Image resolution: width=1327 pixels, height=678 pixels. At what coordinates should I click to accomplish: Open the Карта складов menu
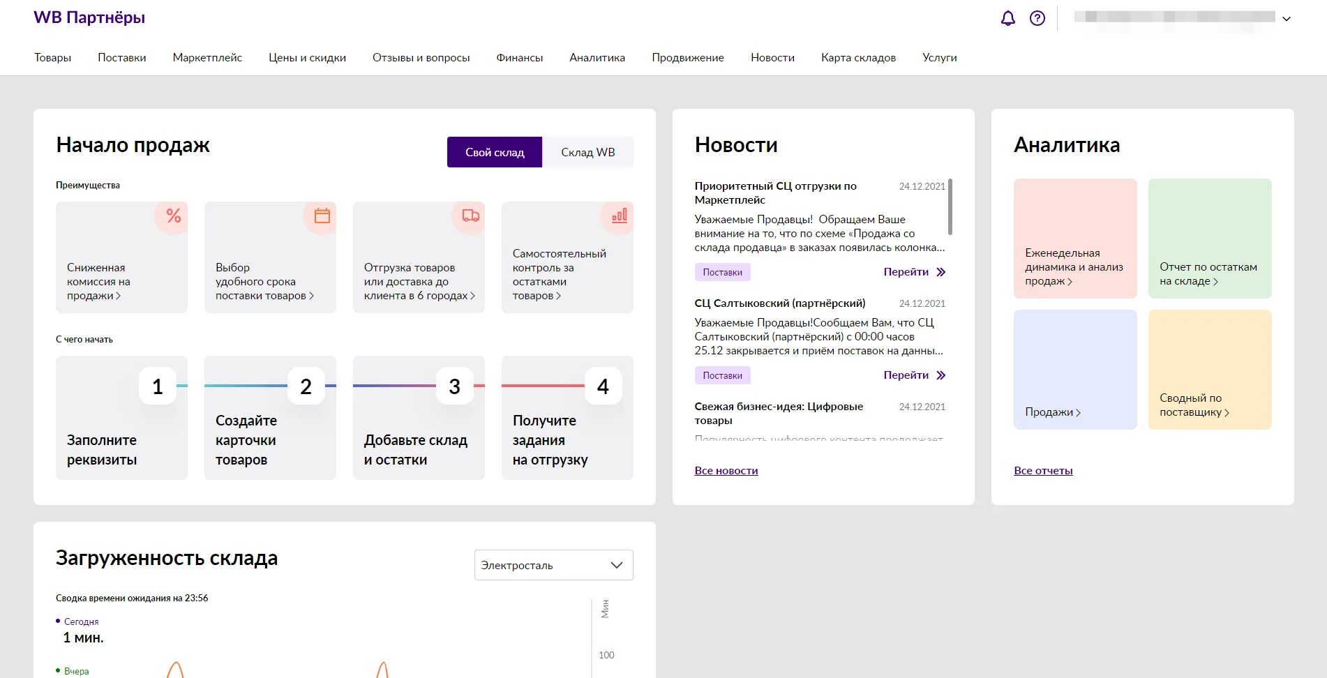(859, 57)
